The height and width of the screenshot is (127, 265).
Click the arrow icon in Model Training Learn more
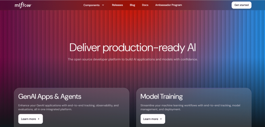click(161, 119)
